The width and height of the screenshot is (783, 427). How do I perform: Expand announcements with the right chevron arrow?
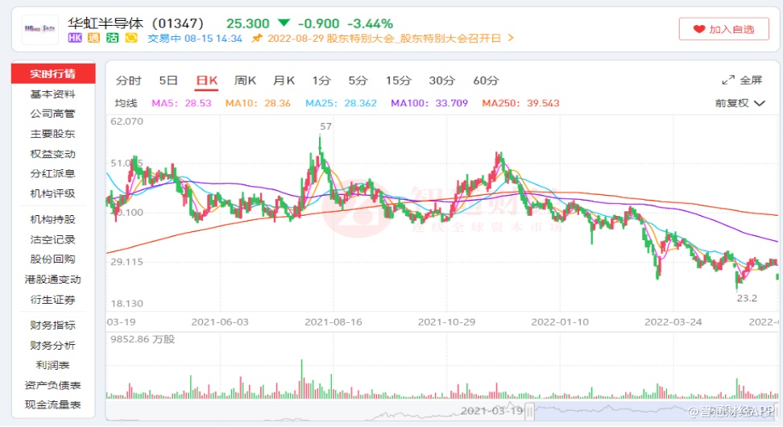(511, 38)
